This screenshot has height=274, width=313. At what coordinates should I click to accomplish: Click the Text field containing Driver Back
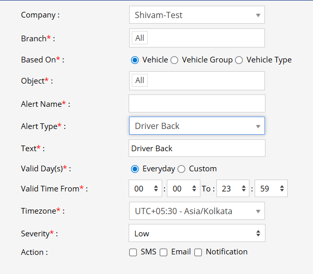coord(196,148)
